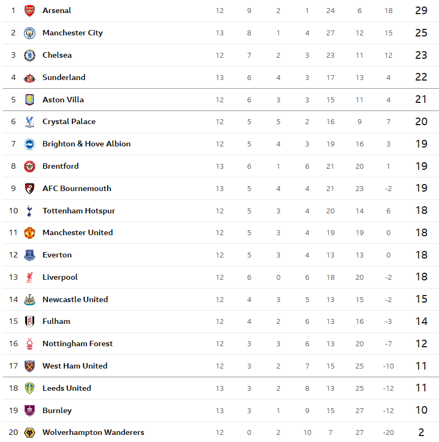Screen dimensions: 439x442
Task: Open the Brighton & Hove Albion link
Action: click(86, 144)
